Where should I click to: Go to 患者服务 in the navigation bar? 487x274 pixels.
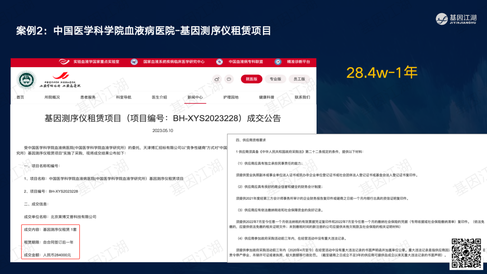point(88,97)
